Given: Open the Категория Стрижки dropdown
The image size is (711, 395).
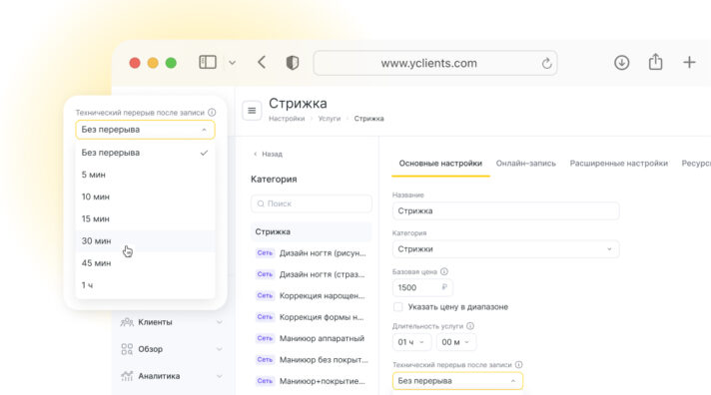Looking at the screenshot, I should point(505,249).
